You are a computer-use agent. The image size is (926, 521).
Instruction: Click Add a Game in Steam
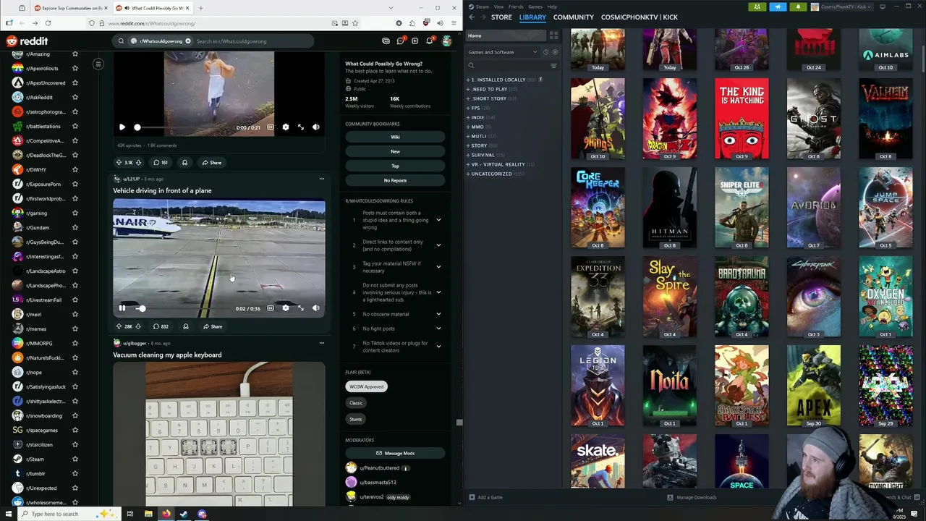tap(485, 497)
